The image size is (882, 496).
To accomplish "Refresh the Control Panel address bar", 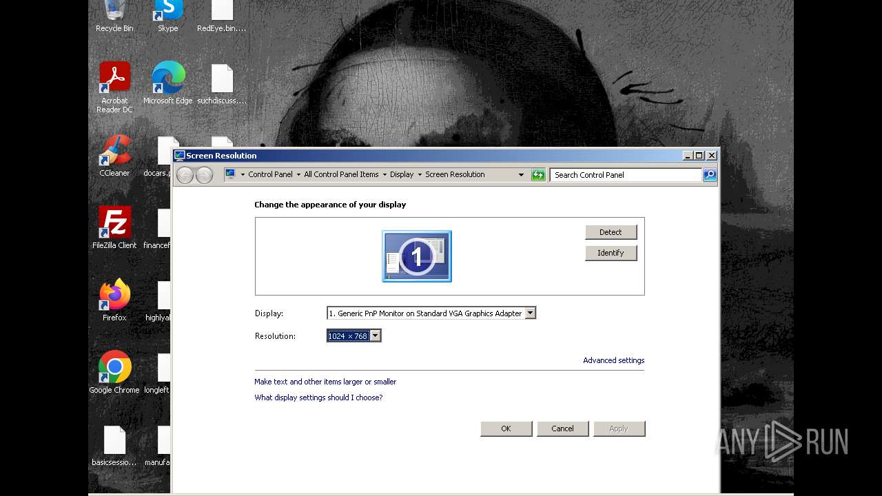I will pos(538,175).
